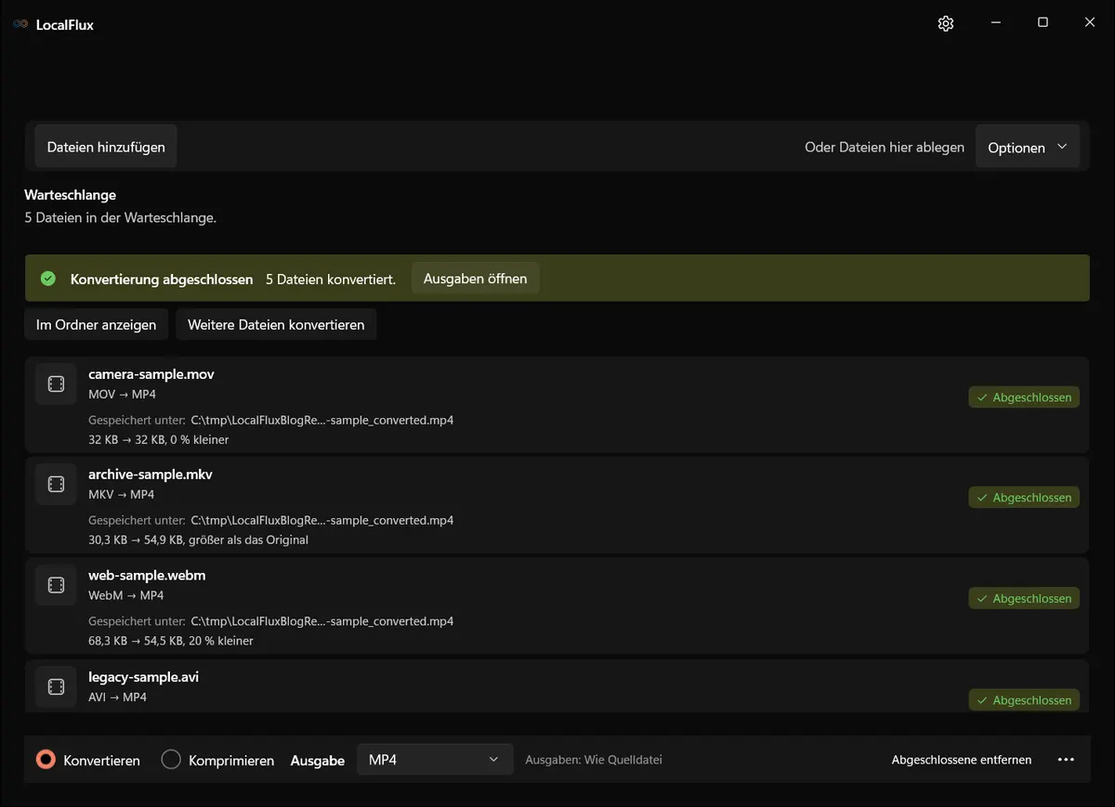Click 'Konvertierung abgeschlossen' status text

pyautogui.click(x=162, y=279)
